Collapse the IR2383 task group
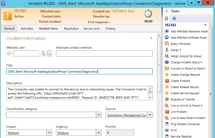 [205, 25]
